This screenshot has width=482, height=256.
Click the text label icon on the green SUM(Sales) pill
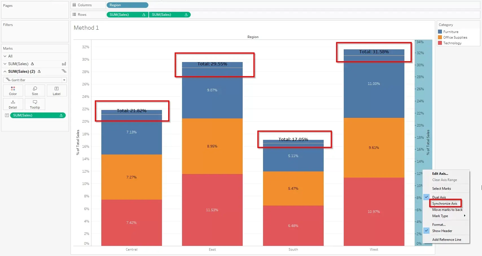point(7,115)
